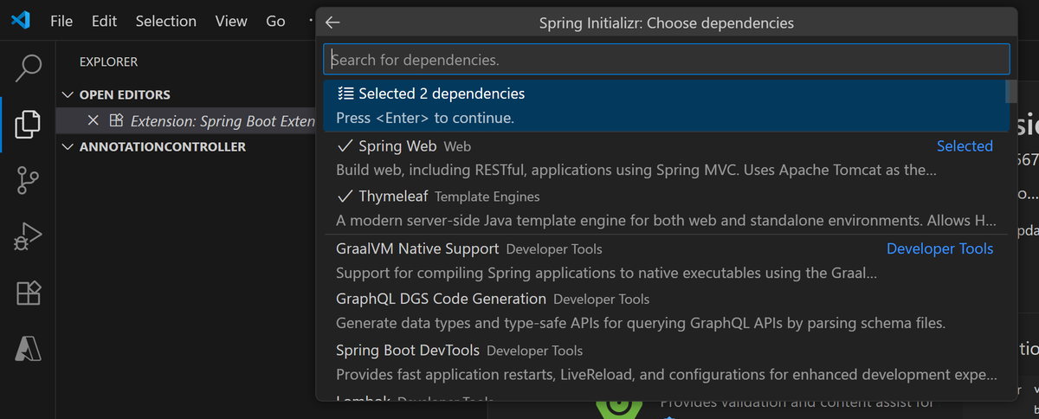Open the Extensions view icon

tap(28, 293)
